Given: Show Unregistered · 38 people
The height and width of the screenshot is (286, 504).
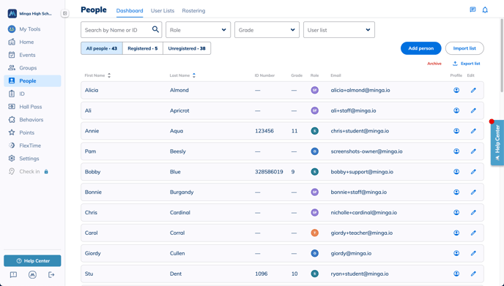Looking at the screenshot, I should point(187,48).
